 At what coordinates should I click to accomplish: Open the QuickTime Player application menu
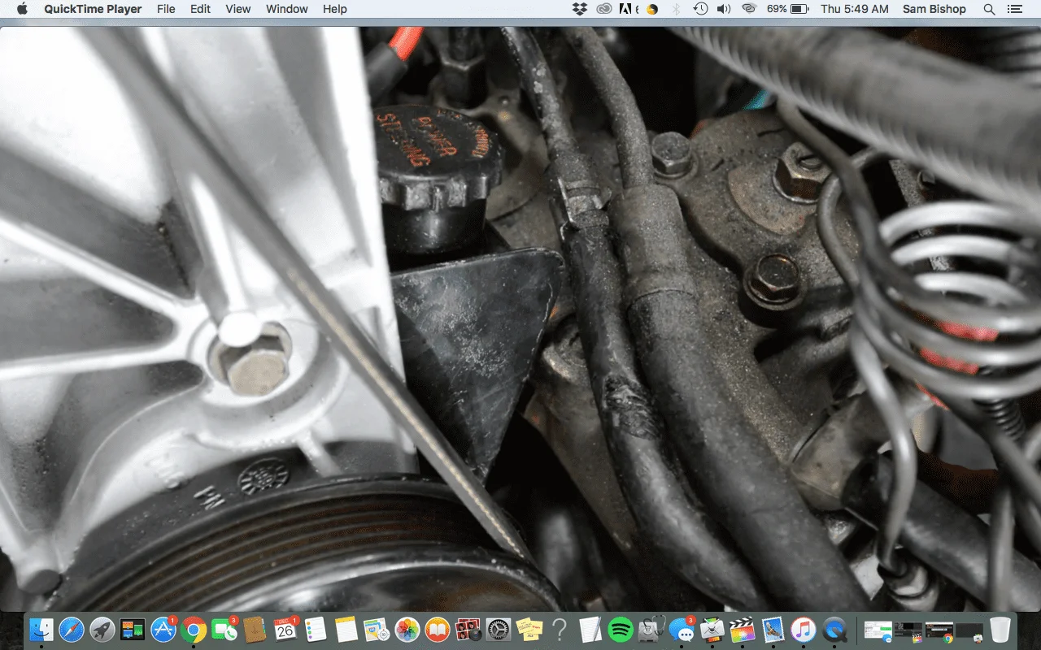[93, 9]
